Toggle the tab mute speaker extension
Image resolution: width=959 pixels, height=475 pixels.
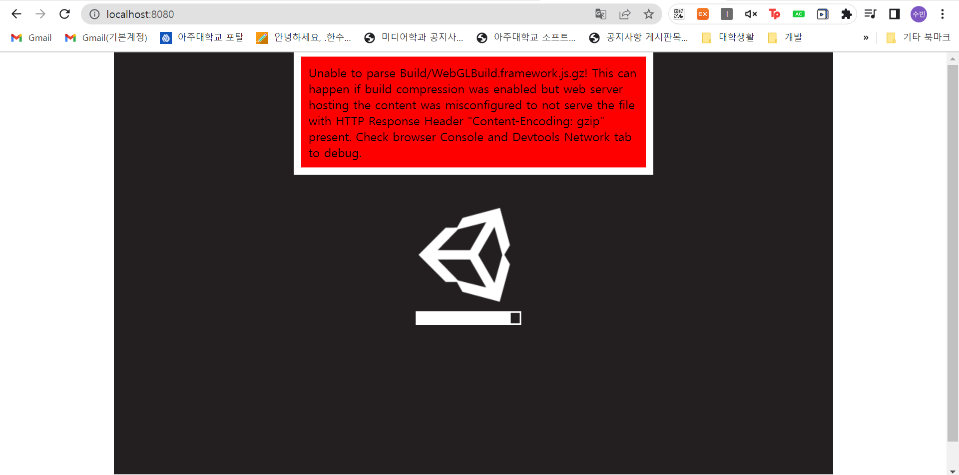point(751,14)
